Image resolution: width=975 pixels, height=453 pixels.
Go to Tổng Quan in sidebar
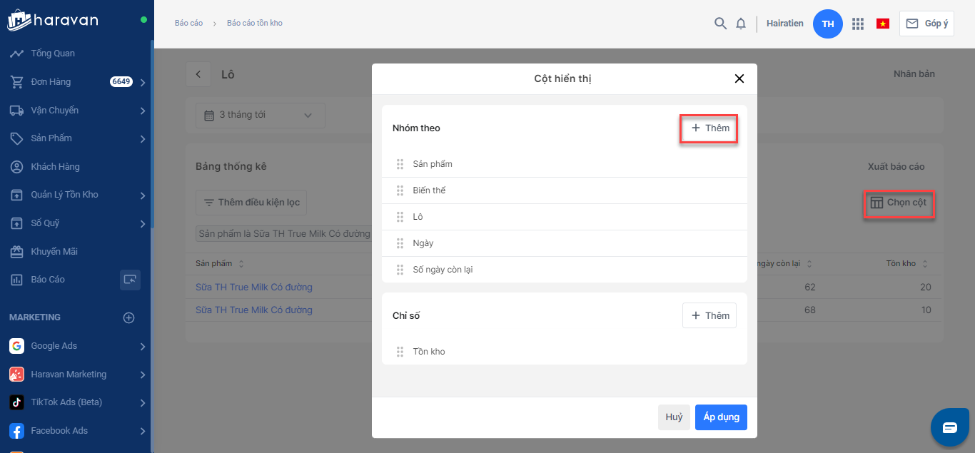tap(52, 54)
